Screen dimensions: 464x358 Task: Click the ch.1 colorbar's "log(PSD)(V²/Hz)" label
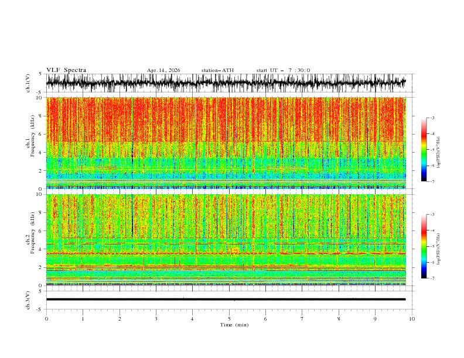click(439, 153)
